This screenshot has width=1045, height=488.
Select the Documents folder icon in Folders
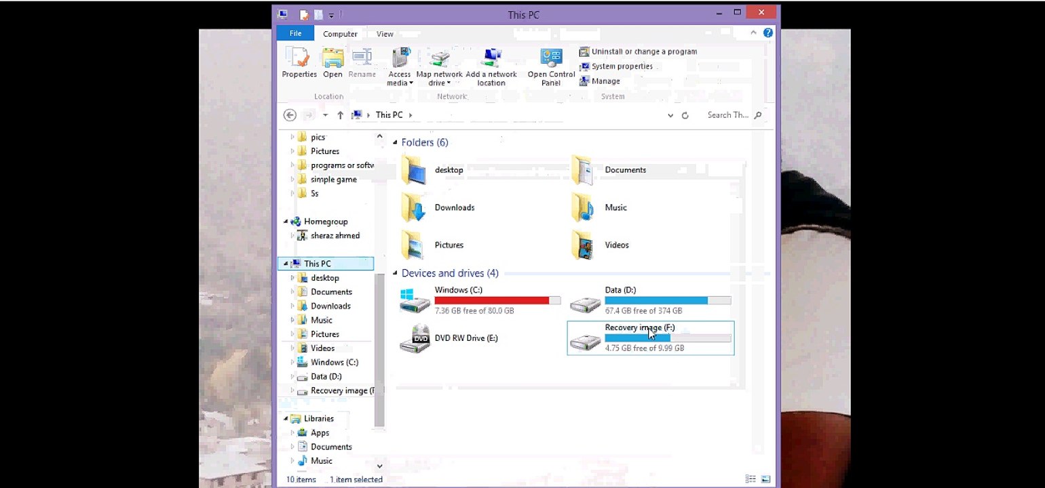[584, 170]
